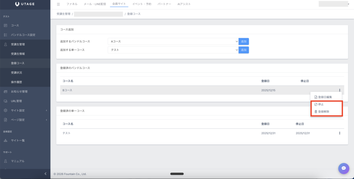Open the 追加するバンドルコース dropdown
Viewport: 354px width, 179px height.
173,41
